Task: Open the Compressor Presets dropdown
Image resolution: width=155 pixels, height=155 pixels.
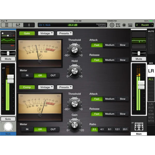Action: (65, 87)
